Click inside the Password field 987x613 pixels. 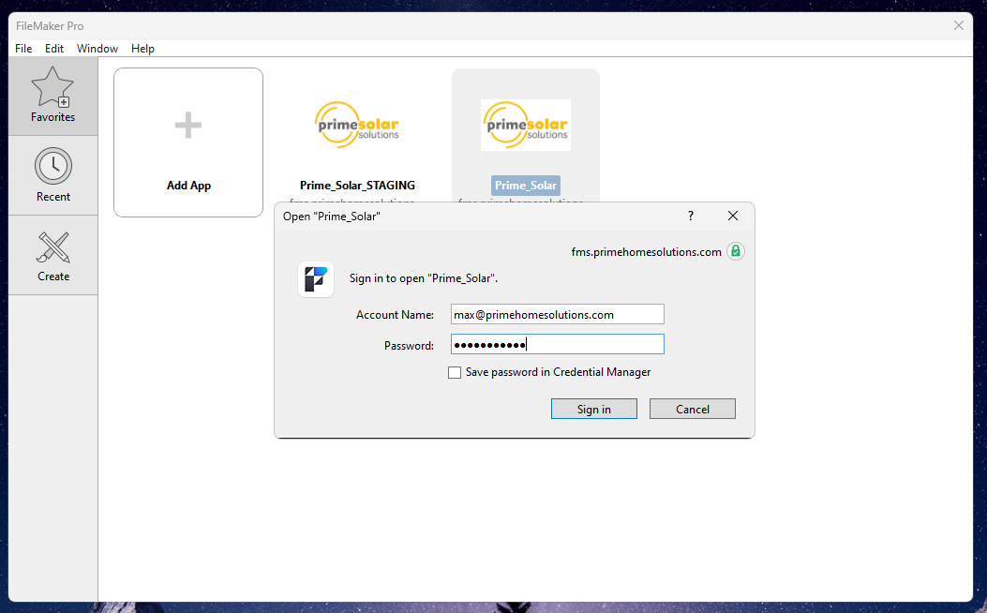point(557,344)
